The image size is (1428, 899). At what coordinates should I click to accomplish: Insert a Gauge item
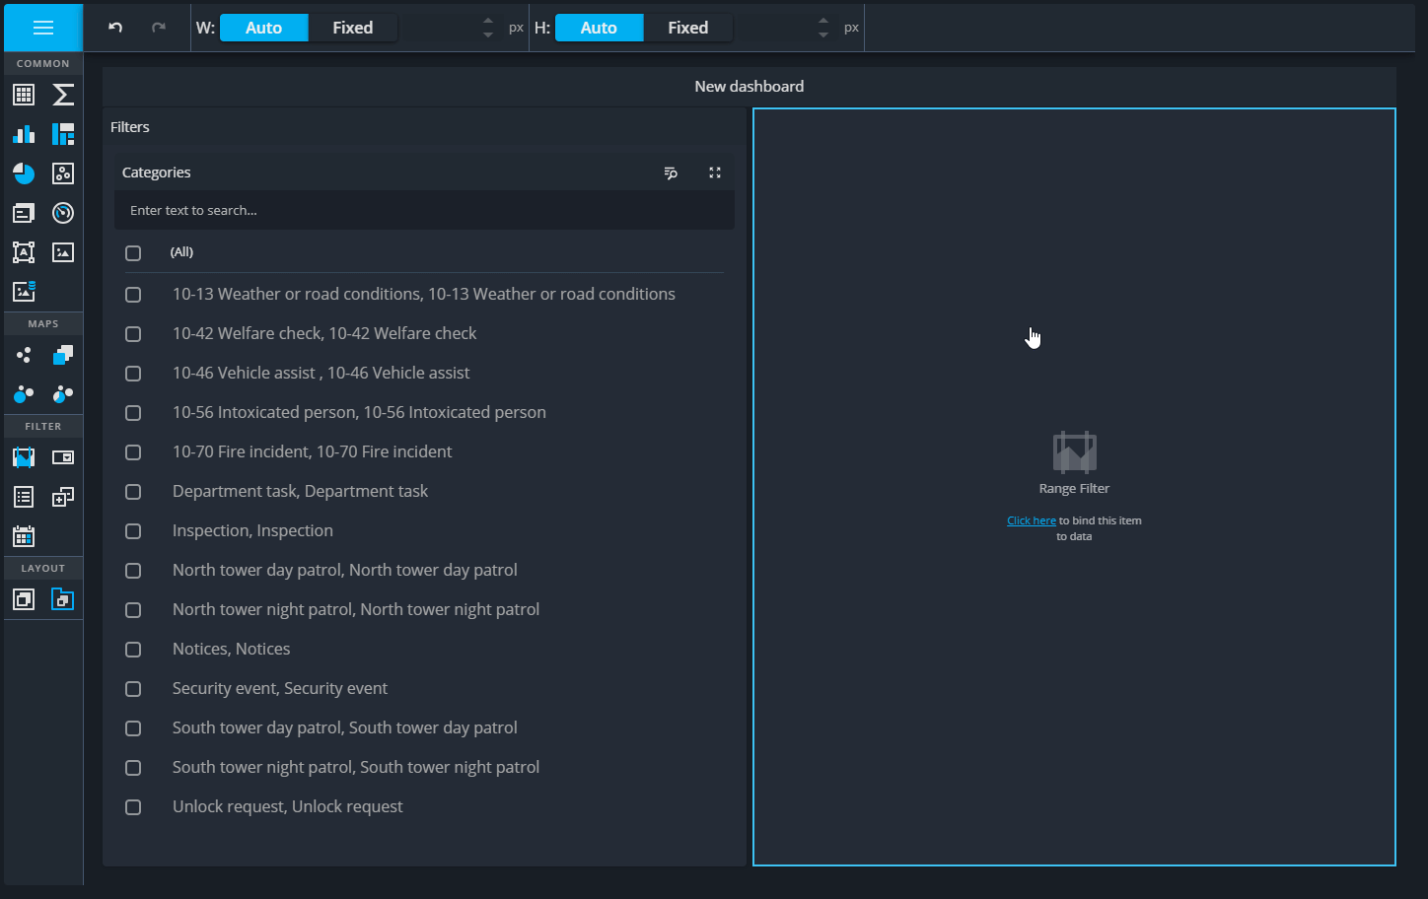pos(63,213)
